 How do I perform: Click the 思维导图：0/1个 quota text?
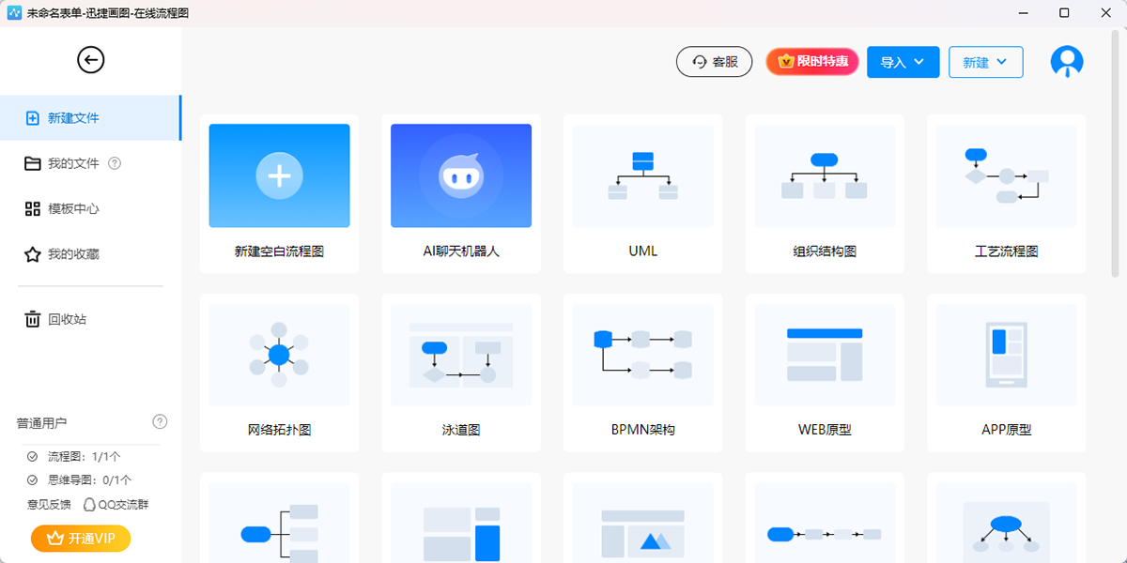coord(89,479)
